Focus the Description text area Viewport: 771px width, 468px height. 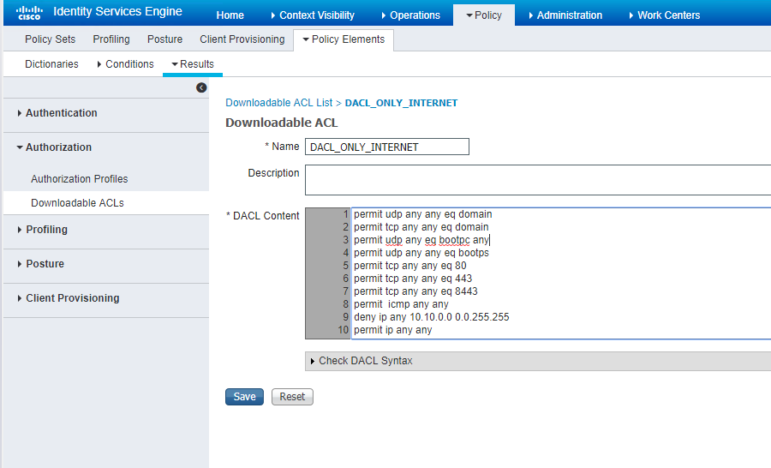(x=538, y=180)
